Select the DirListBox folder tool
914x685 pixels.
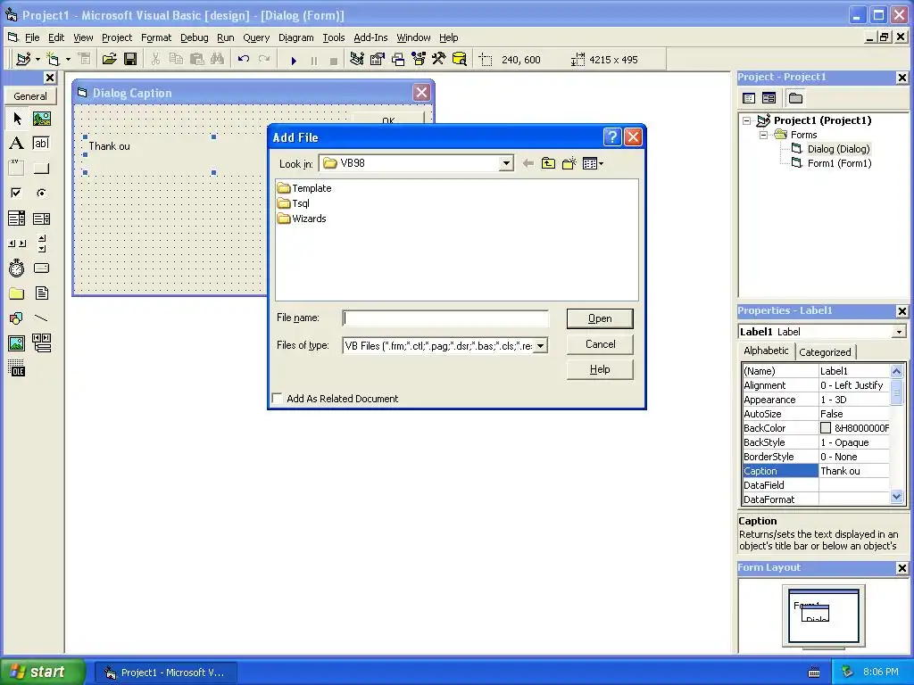[x=17, y=293]
